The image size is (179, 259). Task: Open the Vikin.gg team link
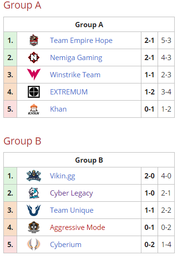tap(62, 176)
